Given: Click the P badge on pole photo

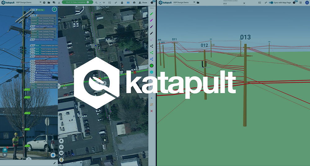Looking at the screenshot, I should (x=54, y=9).
